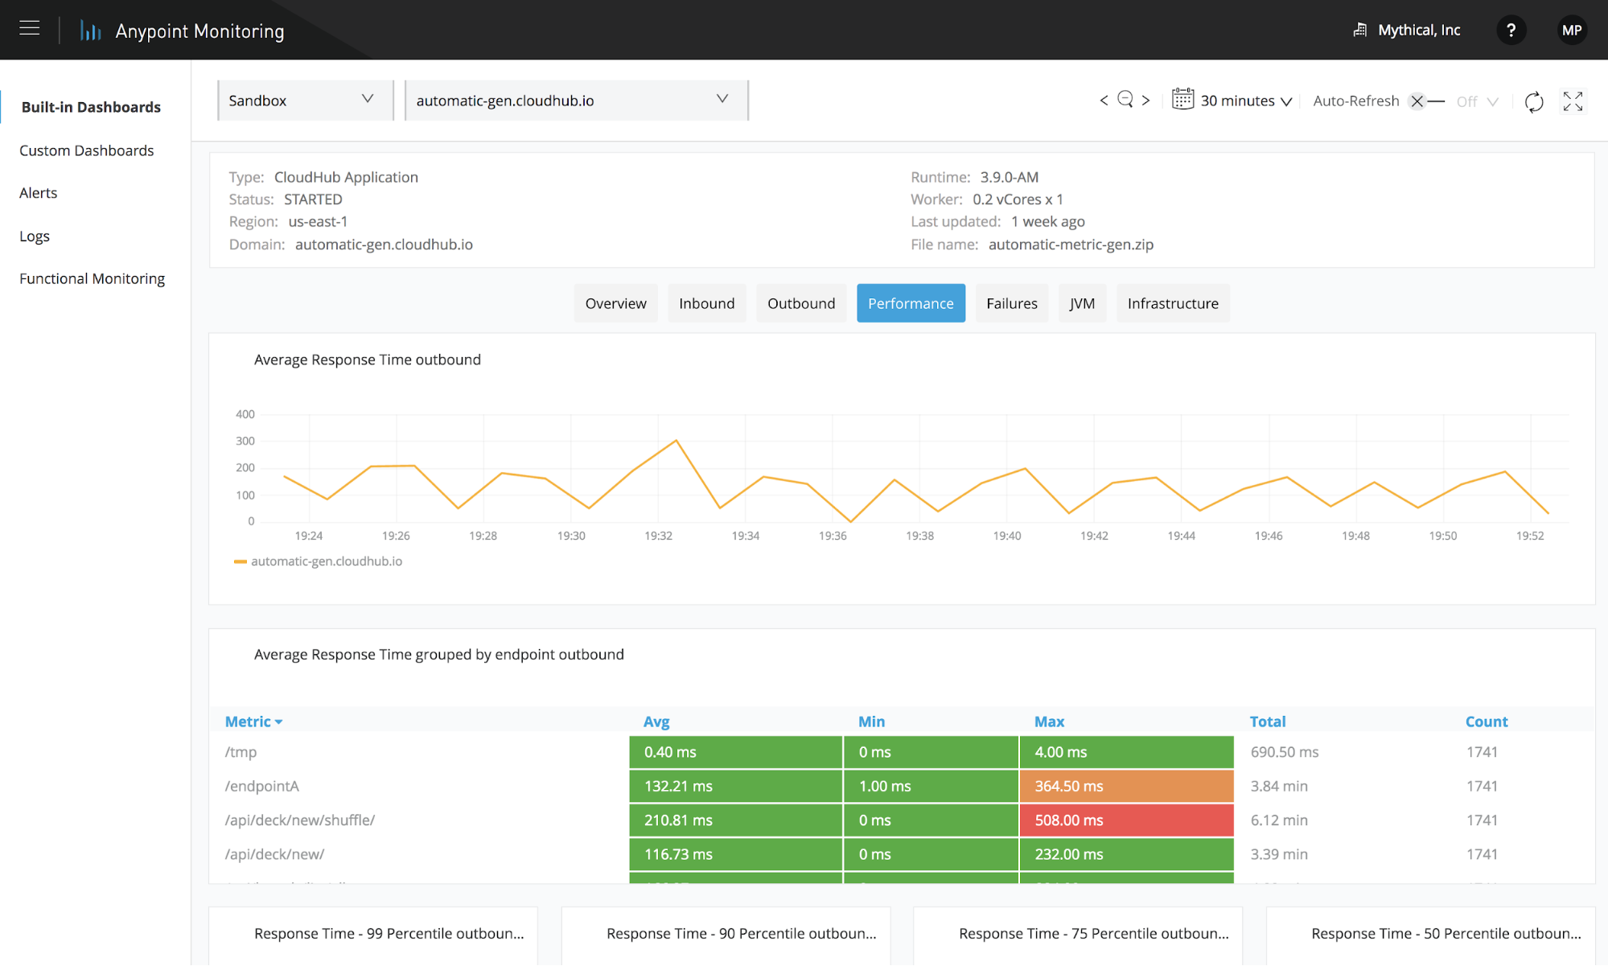Expand the 30 minutes duration dropdown
Image resolution: width=1608 pixels, height=966 pixels.
pyautogui.click(x=1286, y=101)
